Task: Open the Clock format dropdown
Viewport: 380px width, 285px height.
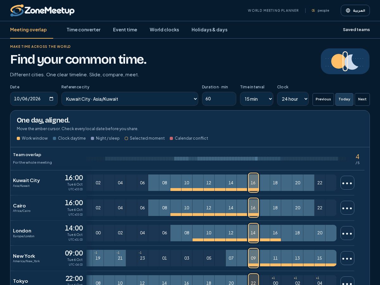Action: coord(293,99)
